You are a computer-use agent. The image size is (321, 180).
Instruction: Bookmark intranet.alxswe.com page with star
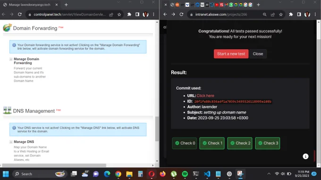pyautogui.click(x=281, y=14)
